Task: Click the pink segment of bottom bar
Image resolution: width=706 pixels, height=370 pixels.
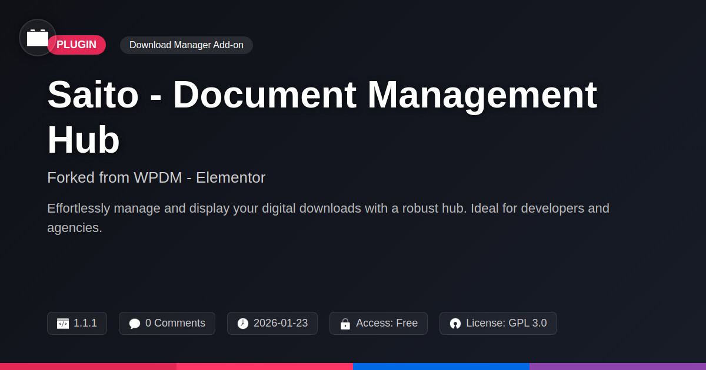Action: (x=265, y=366)
